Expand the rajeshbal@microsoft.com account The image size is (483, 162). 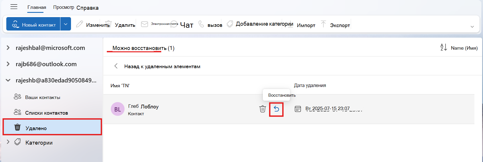click(x=8, y=48)
